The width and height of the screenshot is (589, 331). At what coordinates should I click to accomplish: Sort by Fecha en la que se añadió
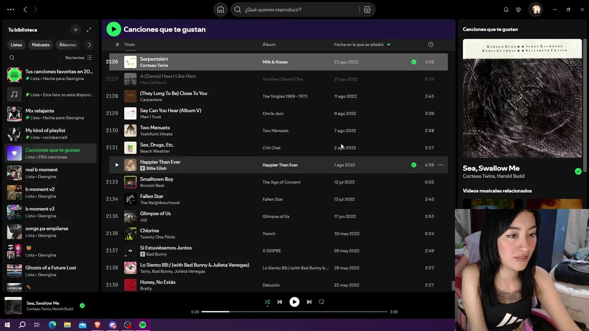[362, 45]
